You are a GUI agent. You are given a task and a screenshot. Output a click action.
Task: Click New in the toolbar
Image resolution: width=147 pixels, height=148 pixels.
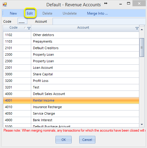[13, 13]
